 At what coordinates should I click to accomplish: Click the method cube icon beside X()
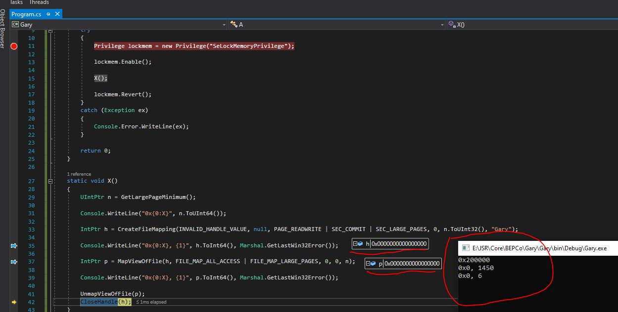point(451,24)
